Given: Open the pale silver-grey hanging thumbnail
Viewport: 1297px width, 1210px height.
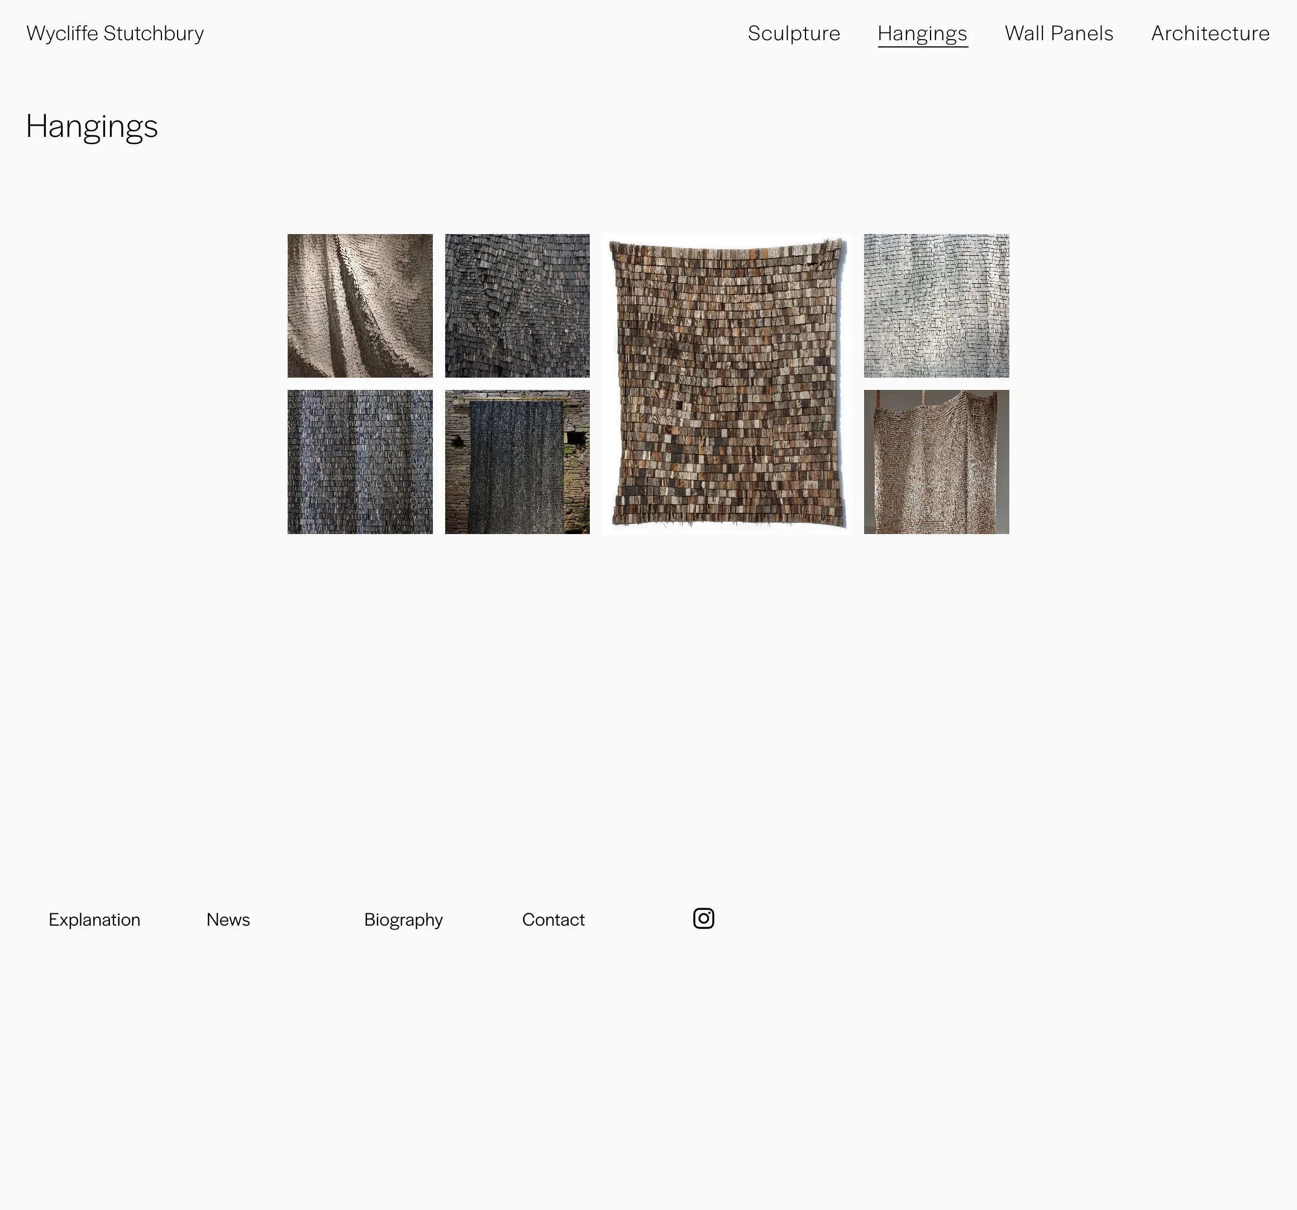Looking at the screenshot, I should click(936, 306).
